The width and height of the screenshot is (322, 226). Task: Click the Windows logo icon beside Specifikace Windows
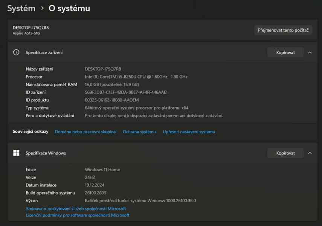pos(16,153)
